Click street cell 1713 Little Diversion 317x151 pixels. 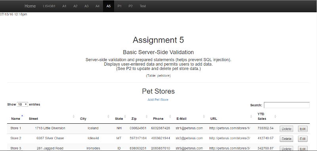50,128
